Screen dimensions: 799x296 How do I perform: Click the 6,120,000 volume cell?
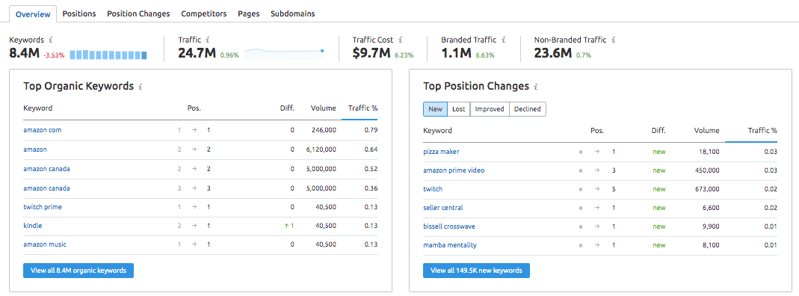[321, 149]
